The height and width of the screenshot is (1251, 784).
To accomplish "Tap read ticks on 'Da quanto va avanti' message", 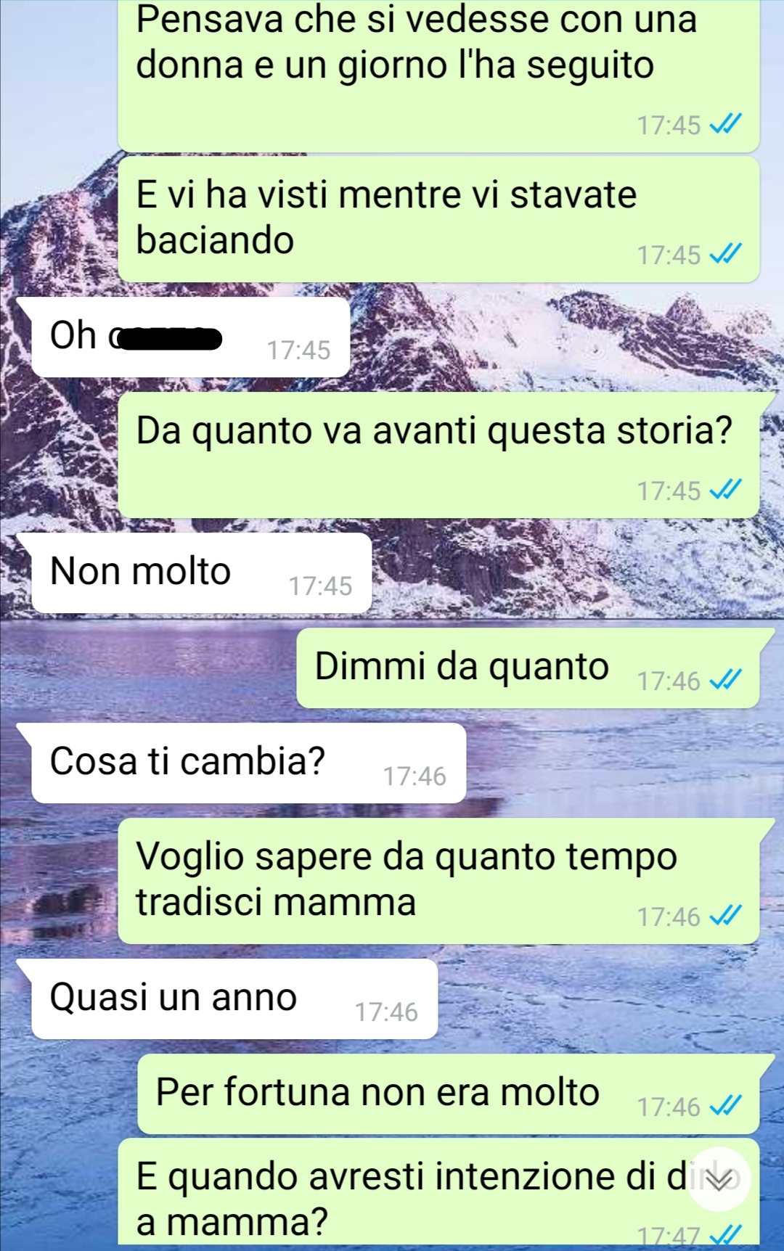I will point(725,490).
